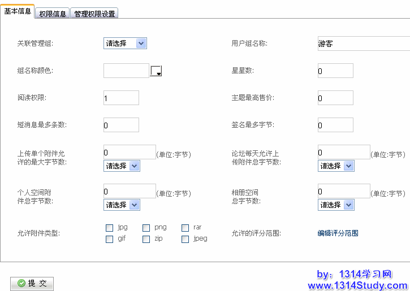Select the zip attachment type checkbox
This screenshot has height=291, width=410.
pyautogui.click(x=146, y=239)
